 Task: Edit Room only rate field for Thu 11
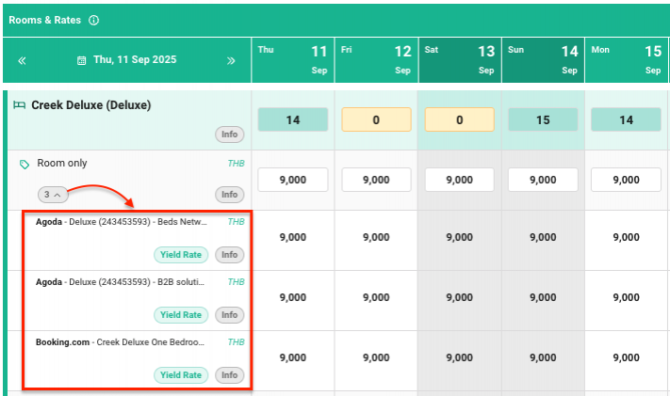(292, 180)
